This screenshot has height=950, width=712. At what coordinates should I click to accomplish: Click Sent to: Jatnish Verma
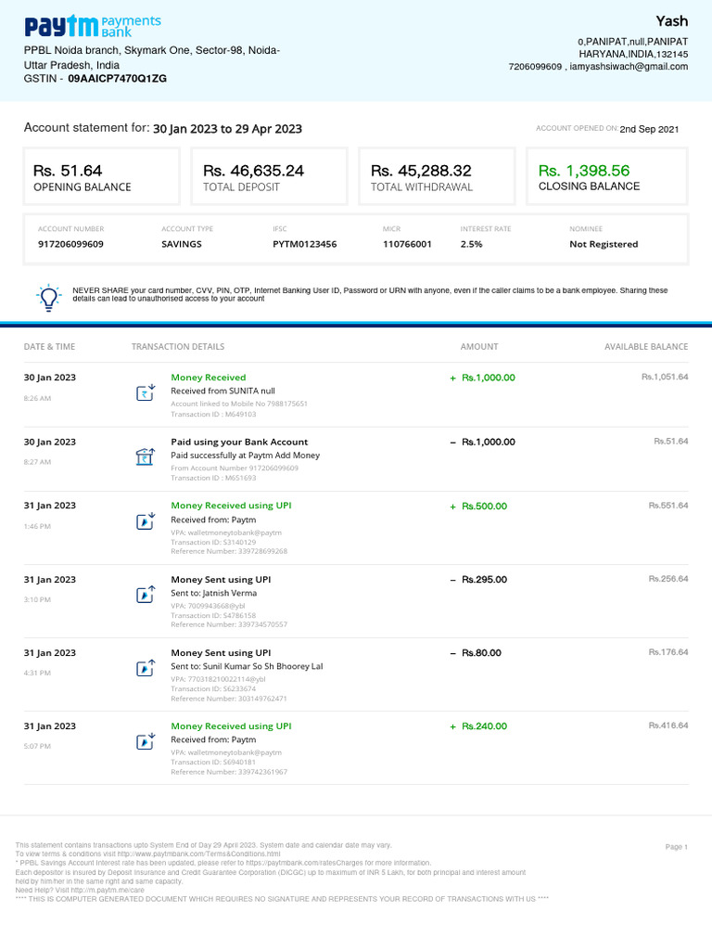[214, 593]
